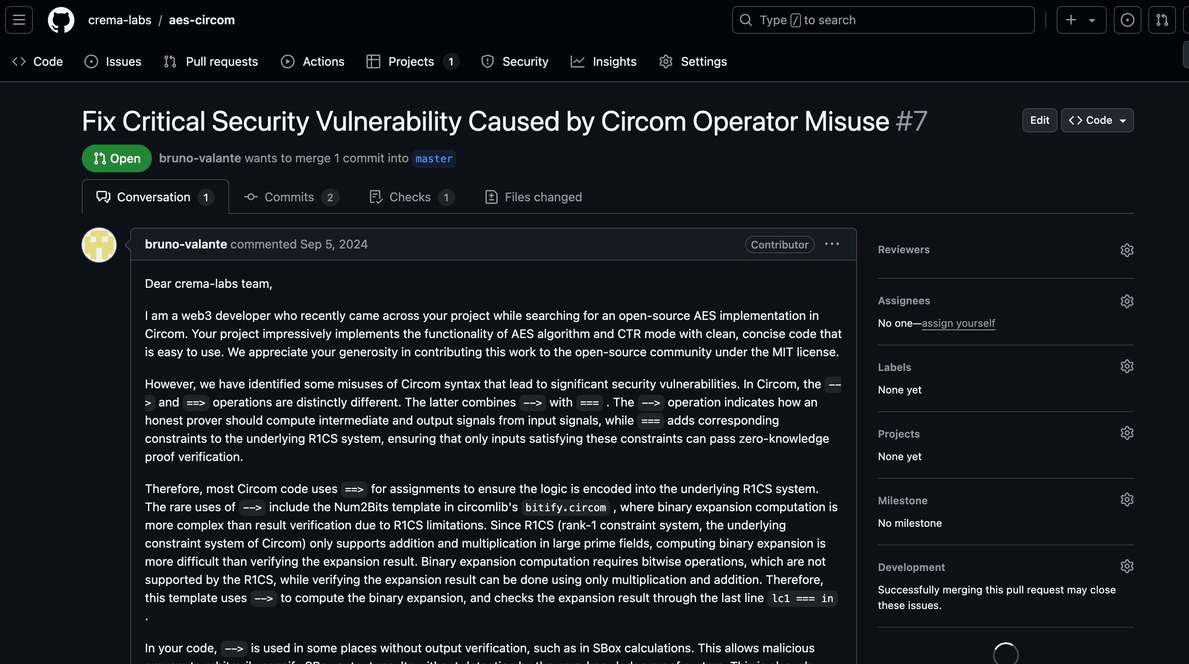Click the Assignees sidebar heading

point(903,300)
